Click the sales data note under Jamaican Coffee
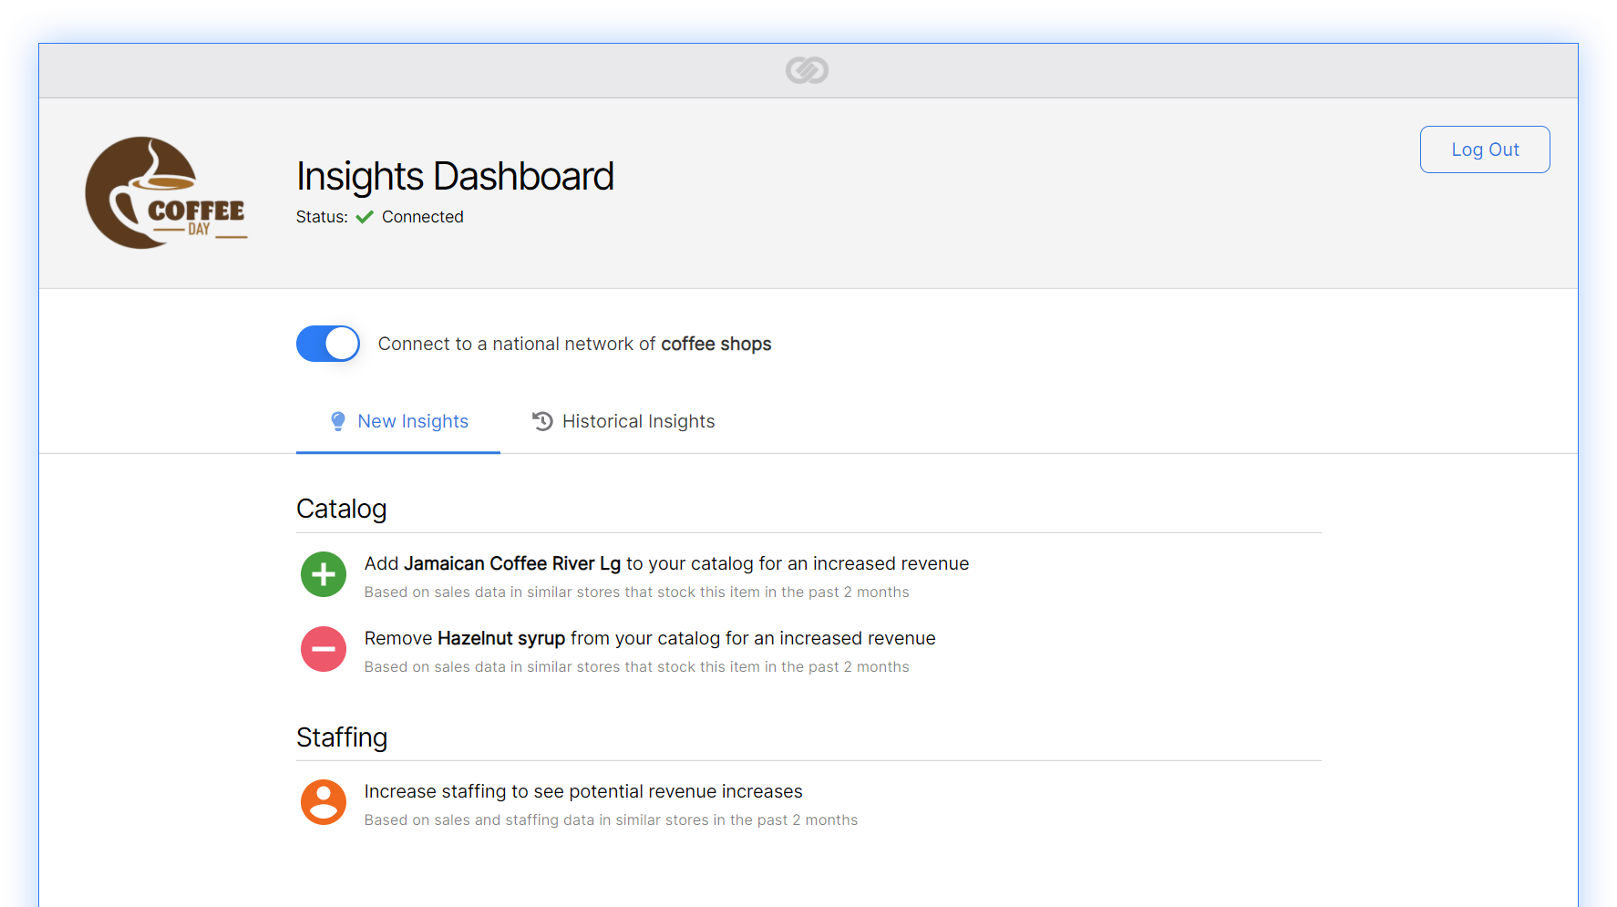1617x907 pixels. click(x=637, y=592)
